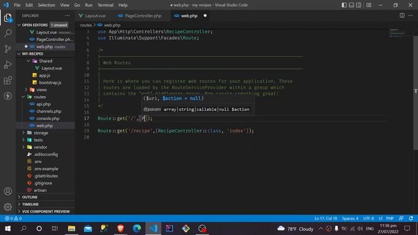Open File Explorer from the taskbar
Viewport: 418px width, 235px height.
click(71, 228)
